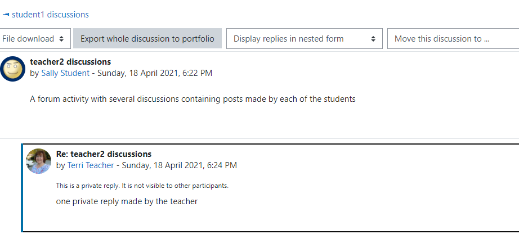
Task: Open the File download dropdown
Action: point(34,39)
